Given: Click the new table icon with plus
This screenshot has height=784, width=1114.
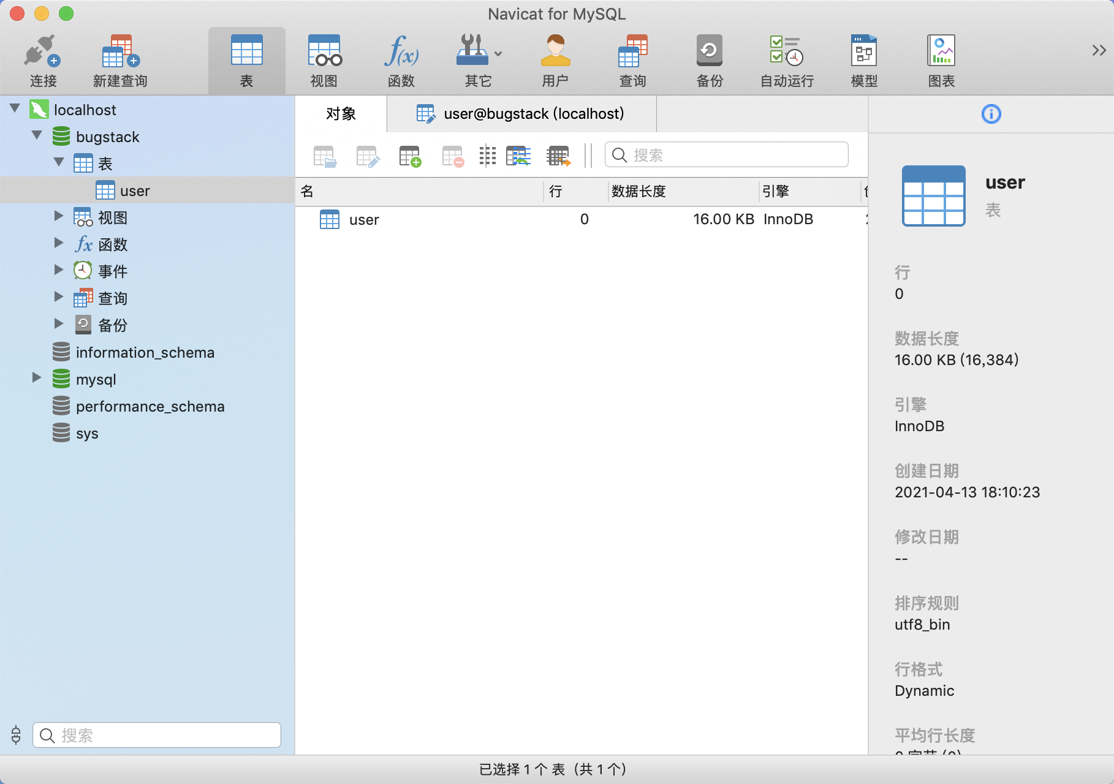Looking at the screenshot, I should (410, 156).
